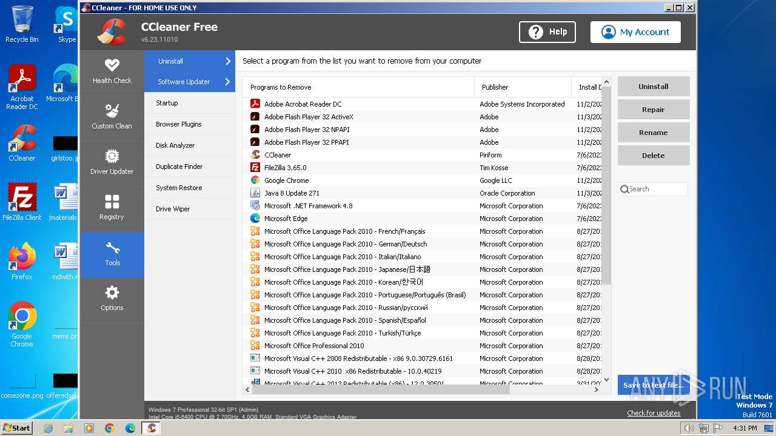Select Office Language Pack 2010 - French/Français row
This screenshot has width=776, height=436.
coord(422,231)
